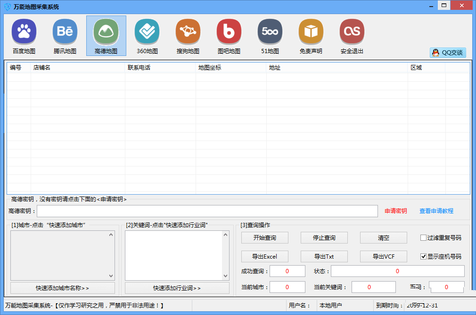Click the 2099-12-31 expiry date
The image size is (476, 315).
422,305
